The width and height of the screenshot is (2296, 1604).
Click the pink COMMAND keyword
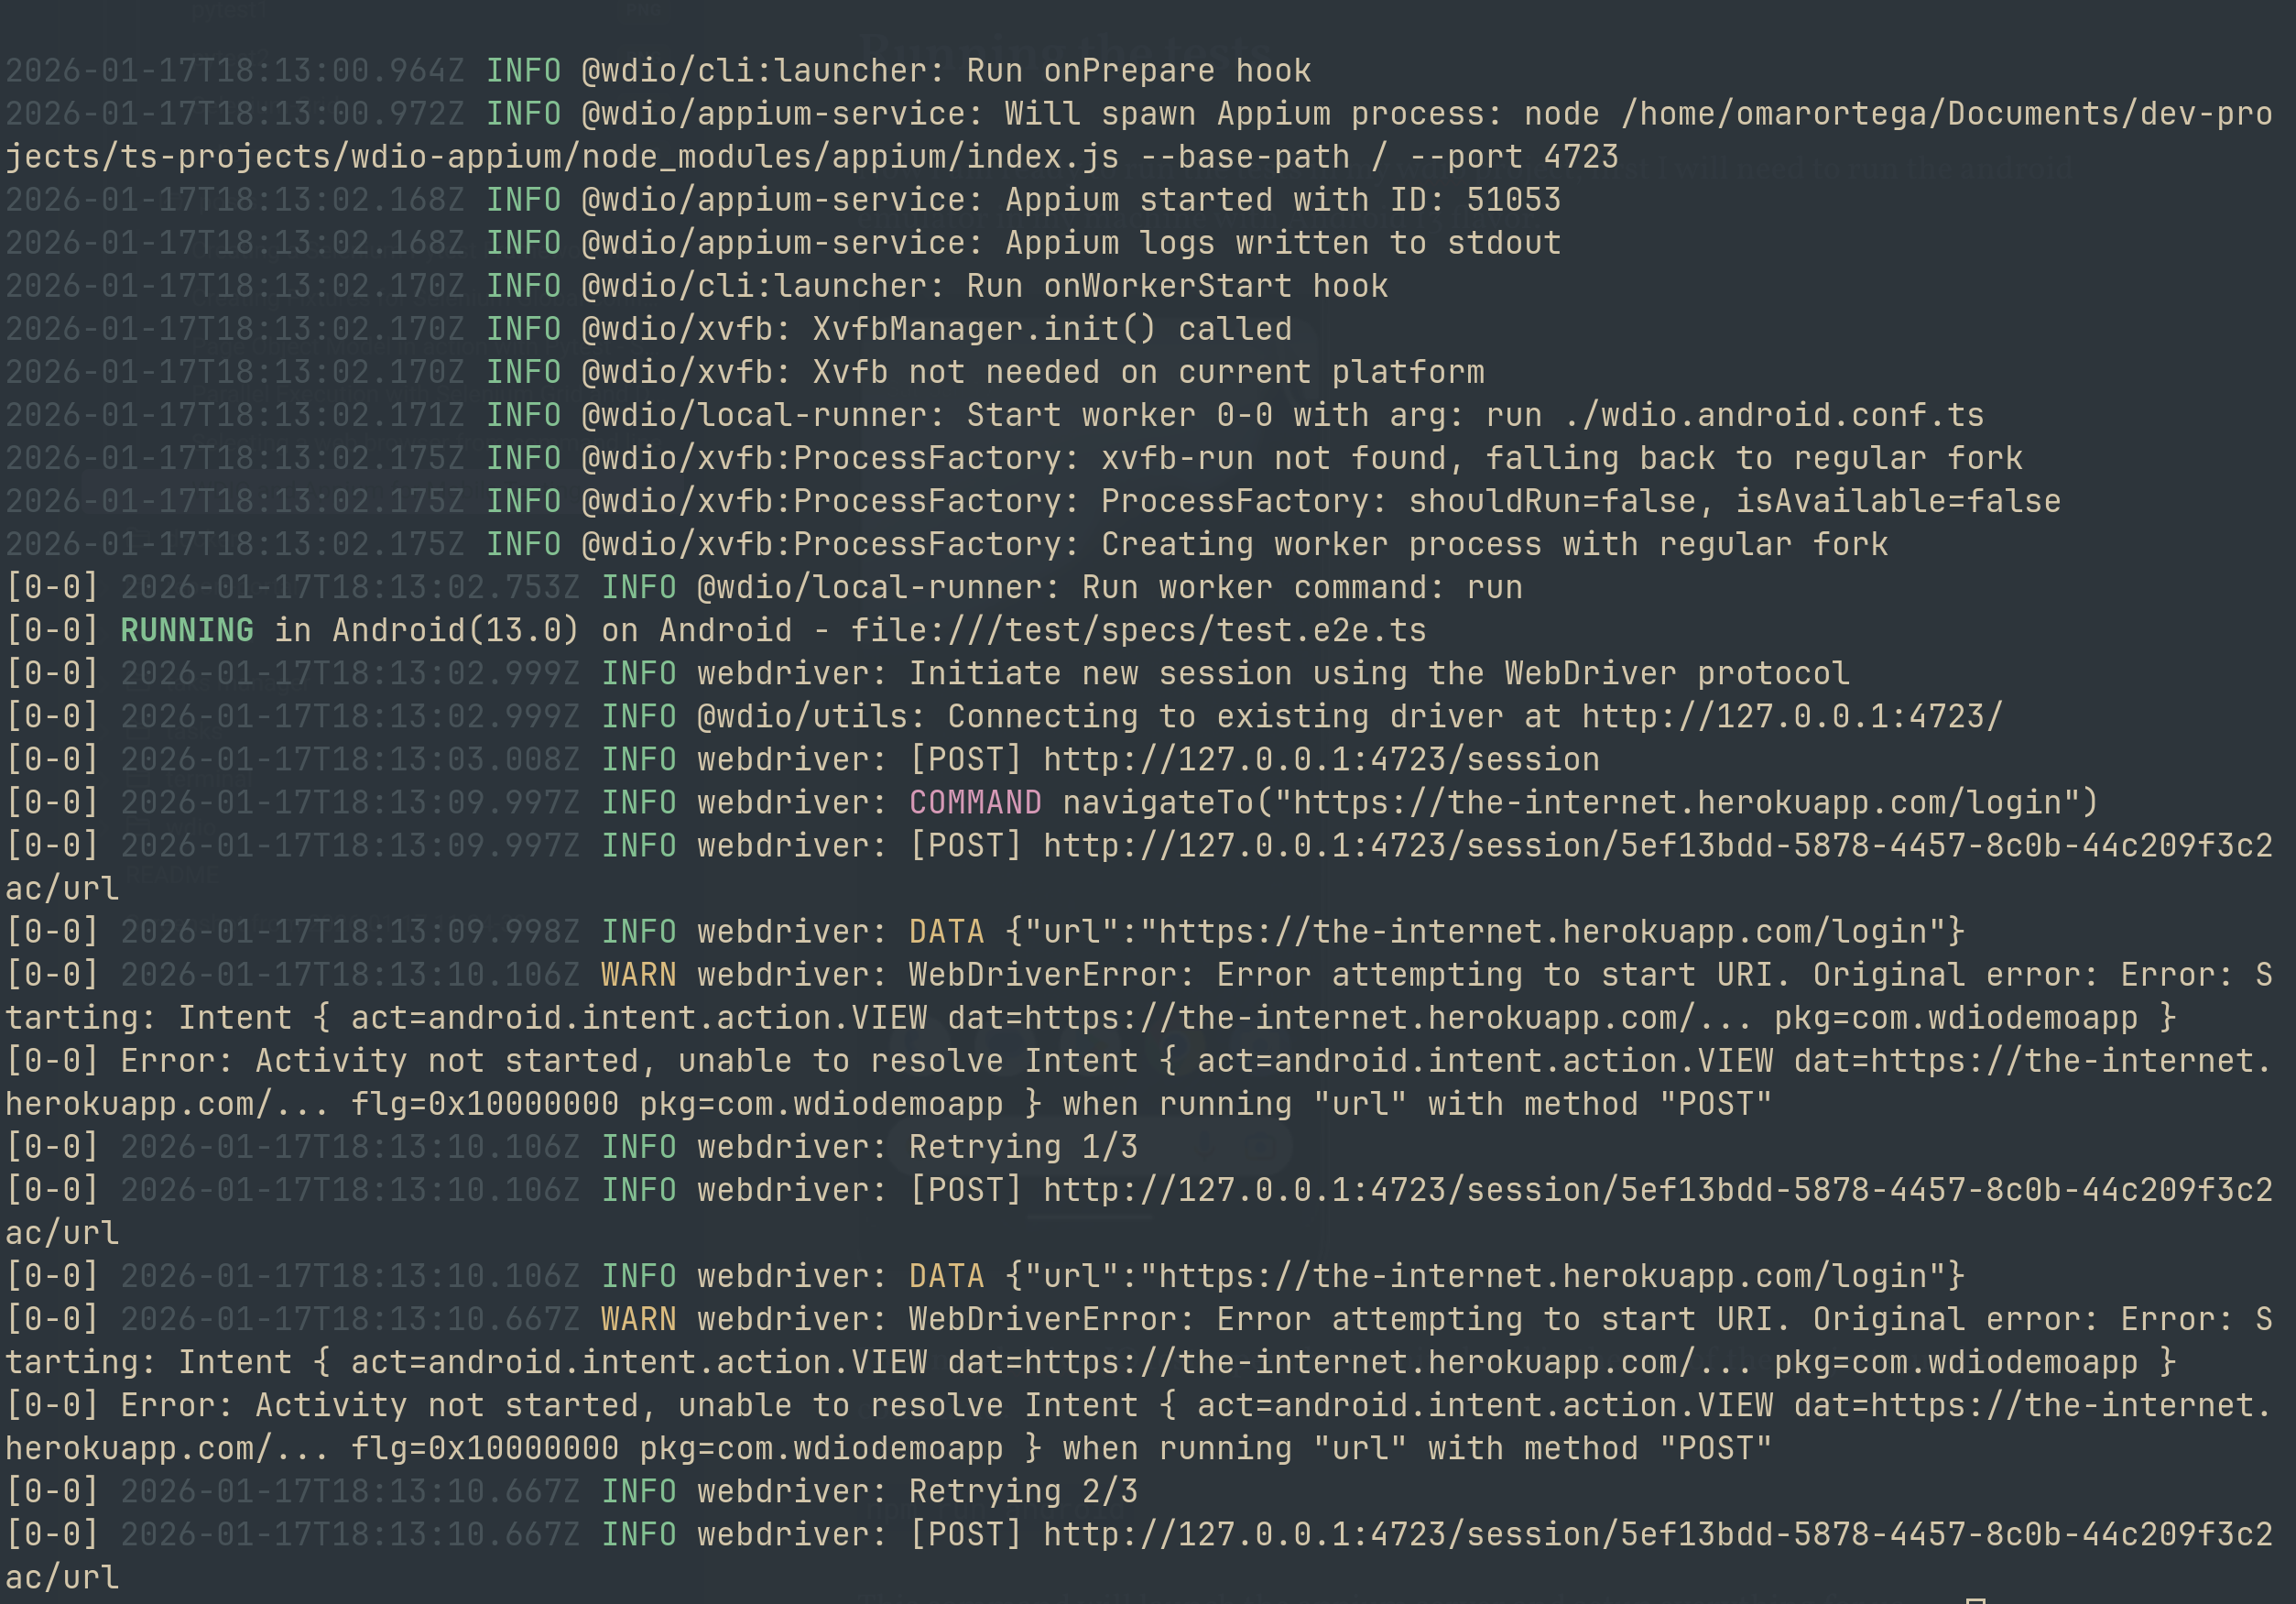[x=975, y=803]
